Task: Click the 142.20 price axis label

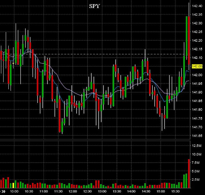Action: pos(197,40)
